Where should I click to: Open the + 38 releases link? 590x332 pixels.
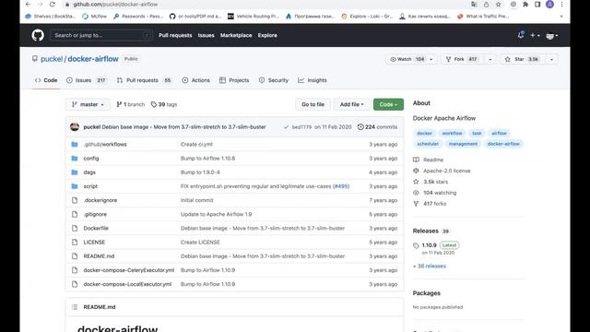[430, 266]
